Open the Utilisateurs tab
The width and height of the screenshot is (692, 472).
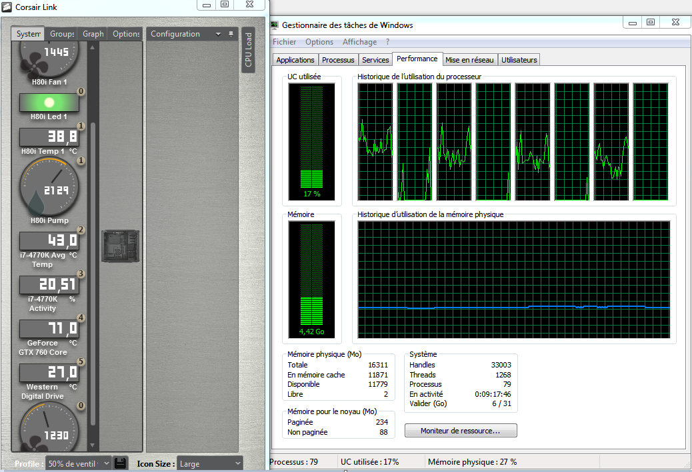[519, 60]
